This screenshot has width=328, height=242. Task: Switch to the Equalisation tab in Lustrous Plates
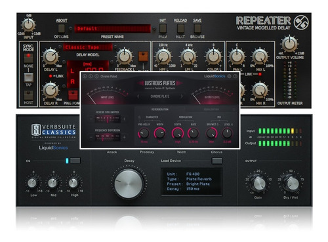211,110
